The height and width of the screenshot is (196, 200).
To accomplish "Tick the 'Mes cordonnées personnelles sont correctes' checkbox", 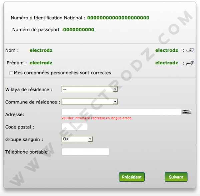I will pos(11,73).
